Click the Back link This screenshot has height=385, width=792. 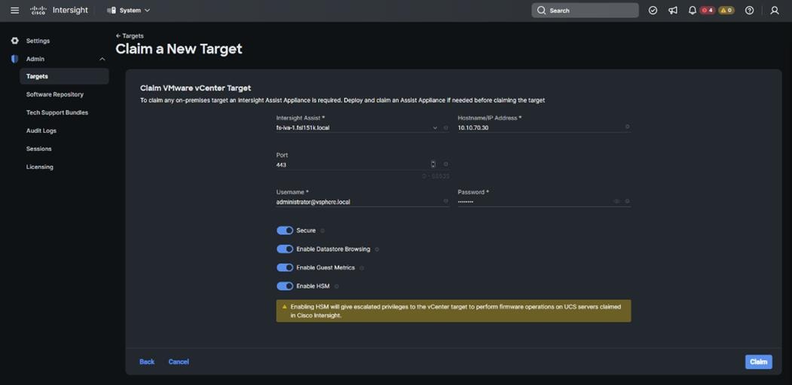(x=147, y=362)
